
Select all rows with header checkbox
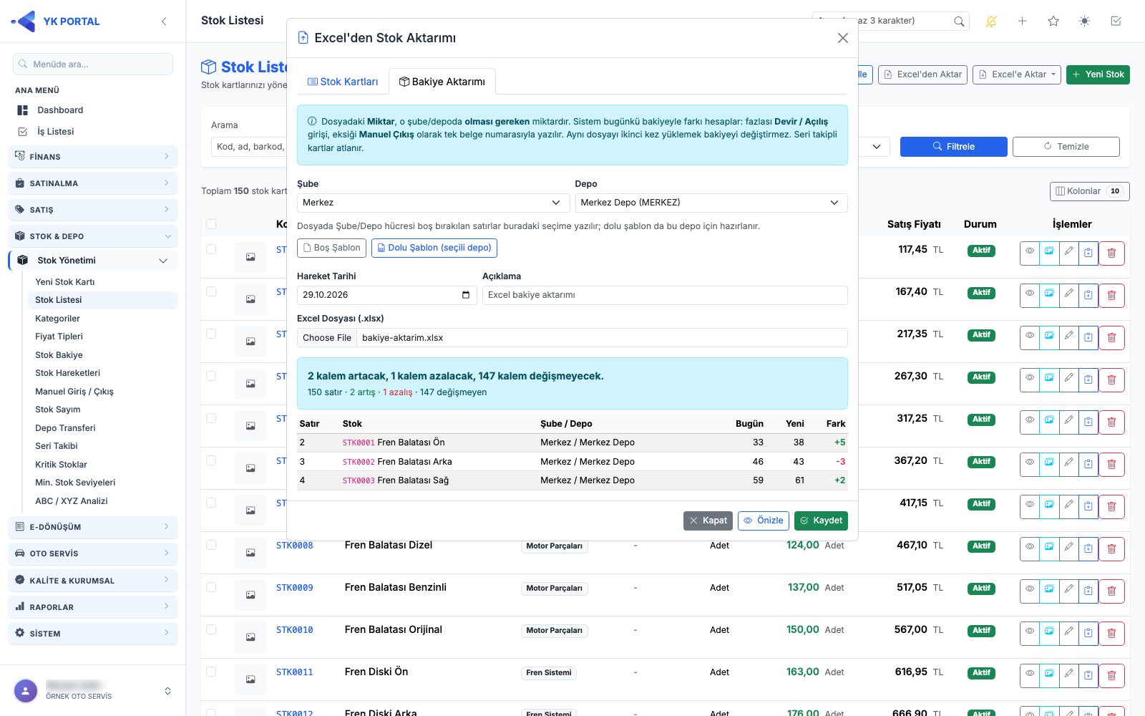(x=211, y=224)
